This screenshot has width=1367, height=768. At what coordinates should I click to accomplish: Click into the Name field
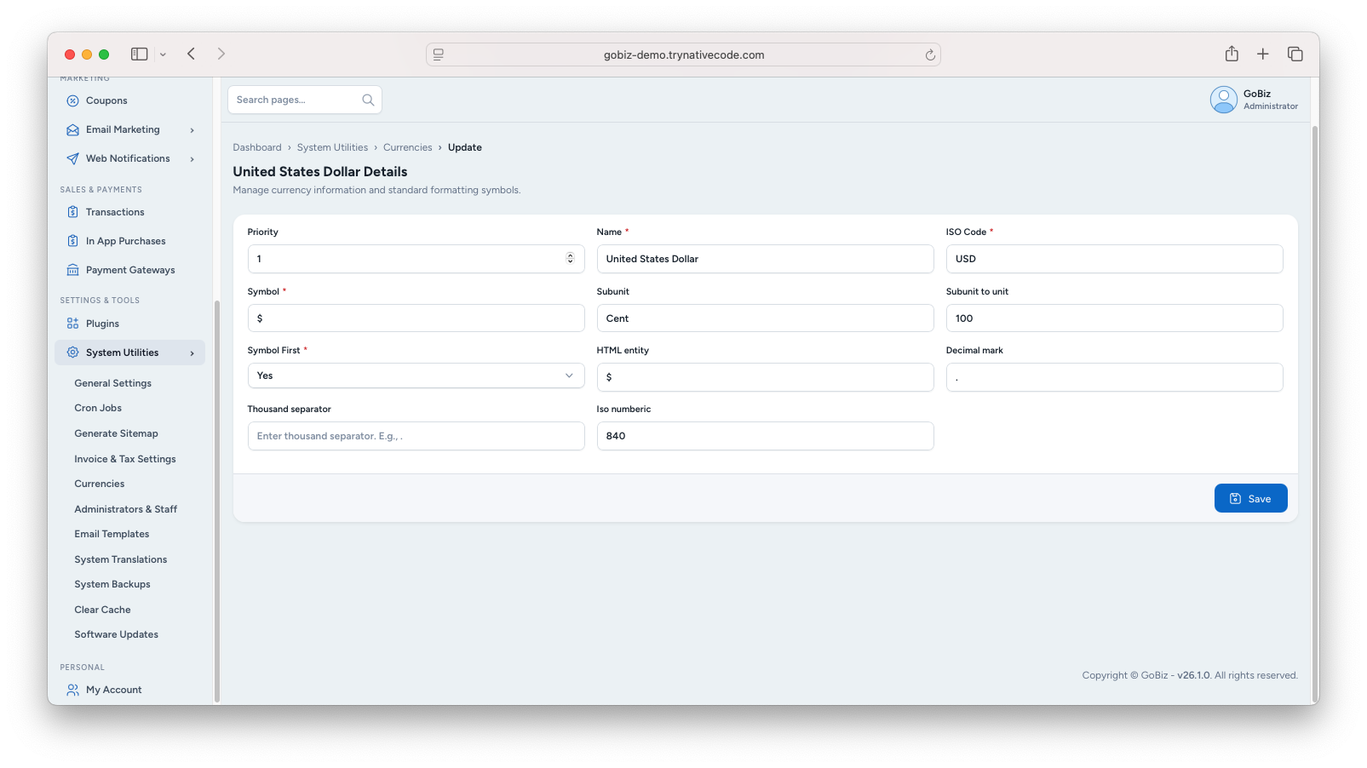click(x=765, y=259)
